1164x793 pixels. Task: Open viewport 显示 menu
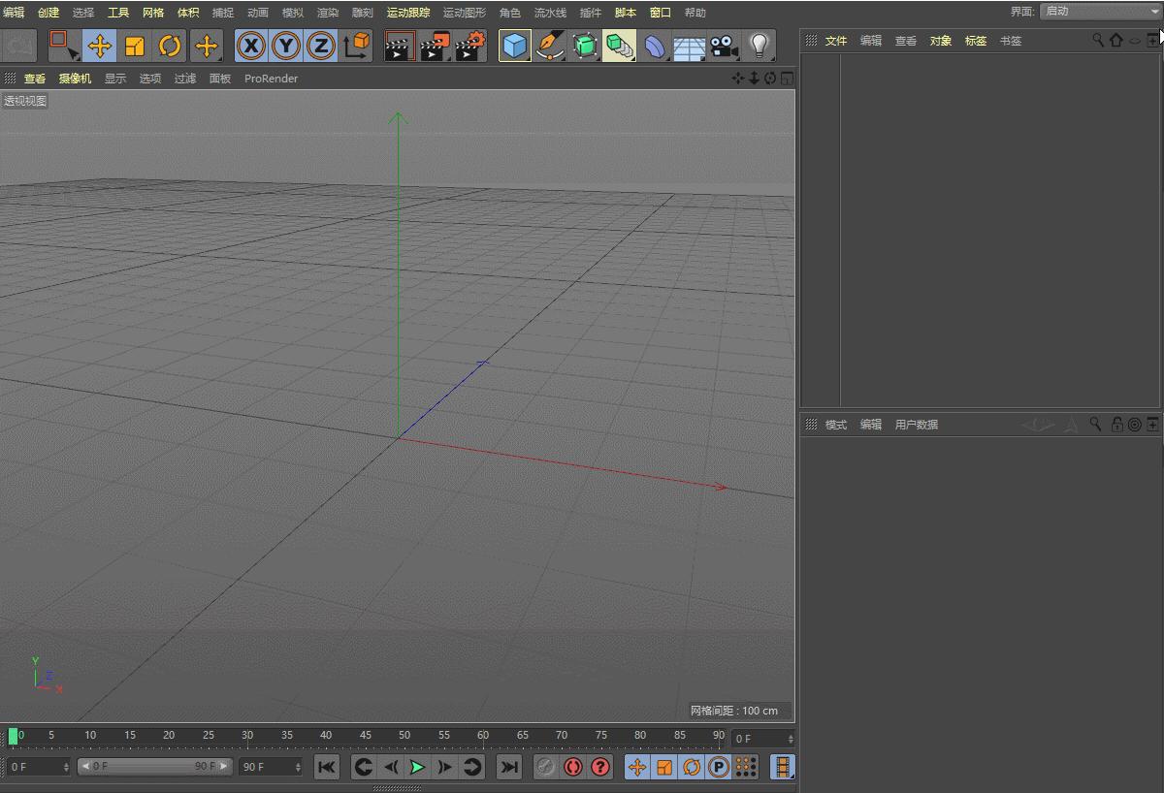pyautogui.click(x=115, y=79)
